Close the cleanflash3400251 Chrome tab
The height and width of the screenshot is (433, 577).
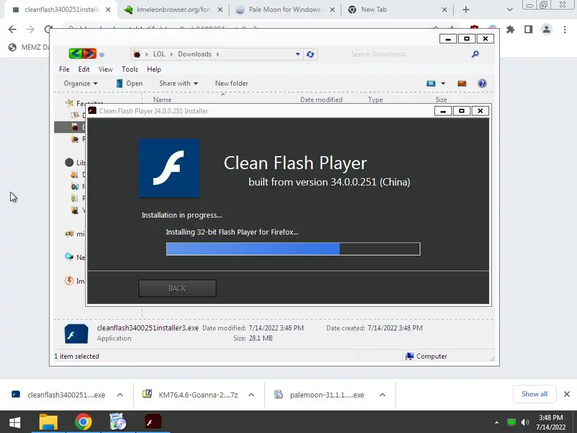(108, 10)
